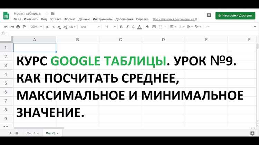
Task: Open the Файл menu
Action: [17, 19]
